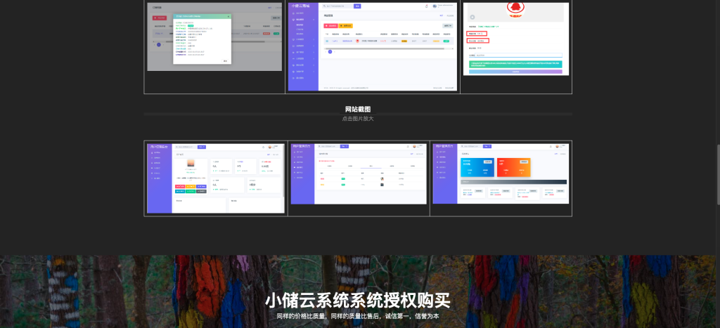Open the screenshot with blue and orange cards
The width and height of the screenshot is (720, 328).
[x=501, y=174]
